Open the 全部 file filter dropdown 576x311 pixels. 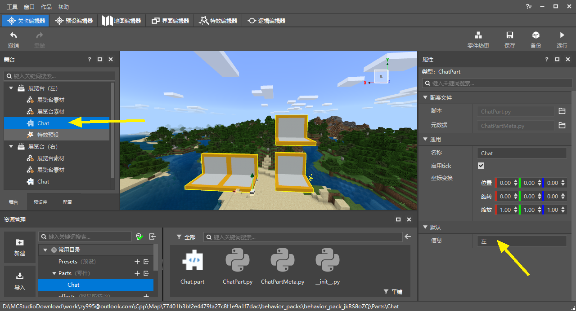point(186,237)
